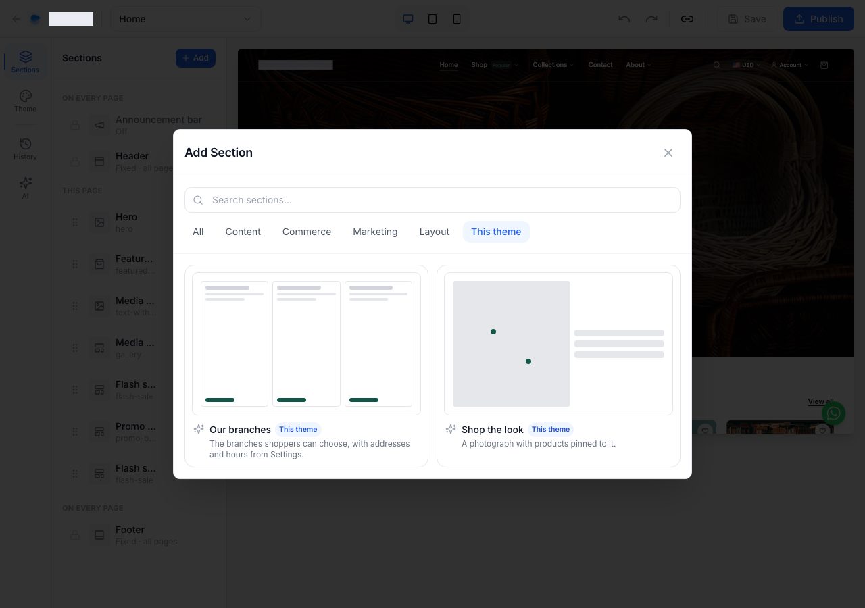Screen dimensions: 865x608
Task: Open the Collections menu in preview
Action: tap(553, 65)
